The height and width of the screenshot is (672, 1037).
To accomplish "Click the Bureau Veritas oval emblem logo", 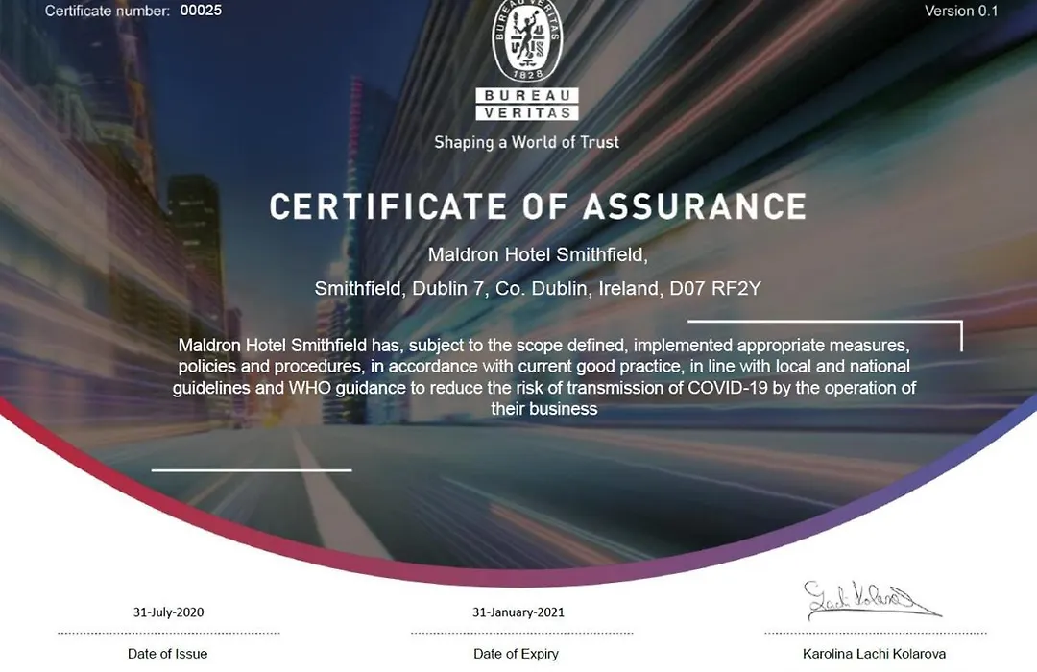I will [527, 40].
